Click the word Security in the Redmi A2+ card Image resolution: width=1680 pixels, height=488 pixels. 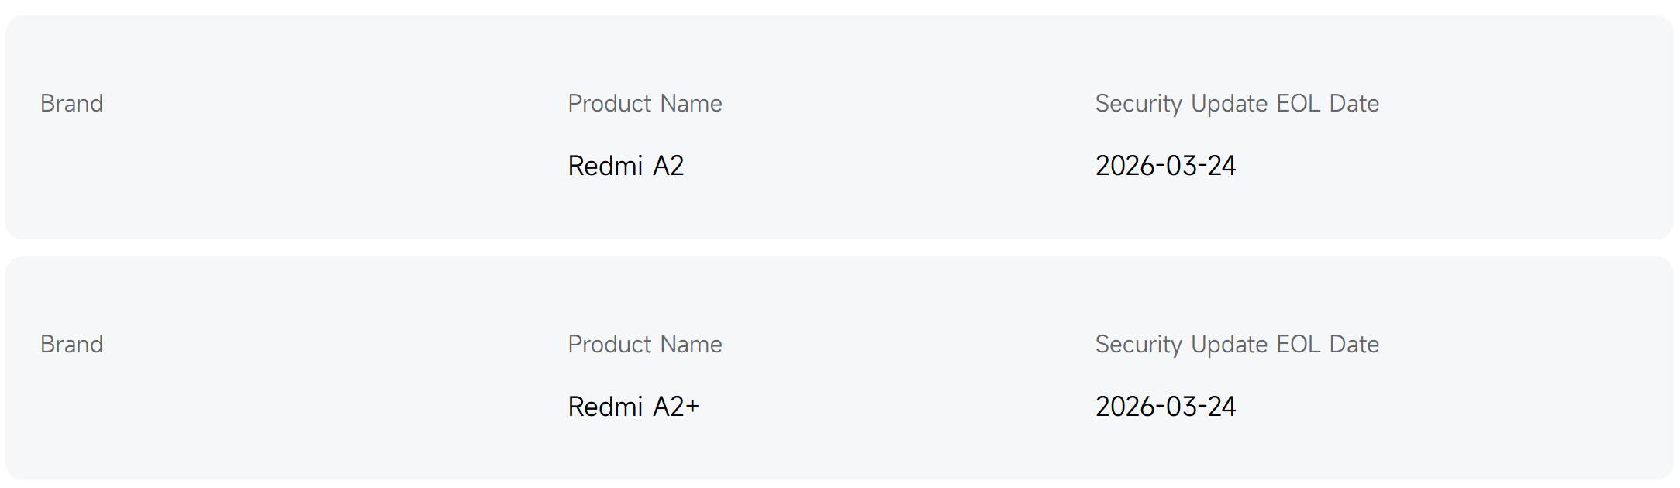point(1138,345)
